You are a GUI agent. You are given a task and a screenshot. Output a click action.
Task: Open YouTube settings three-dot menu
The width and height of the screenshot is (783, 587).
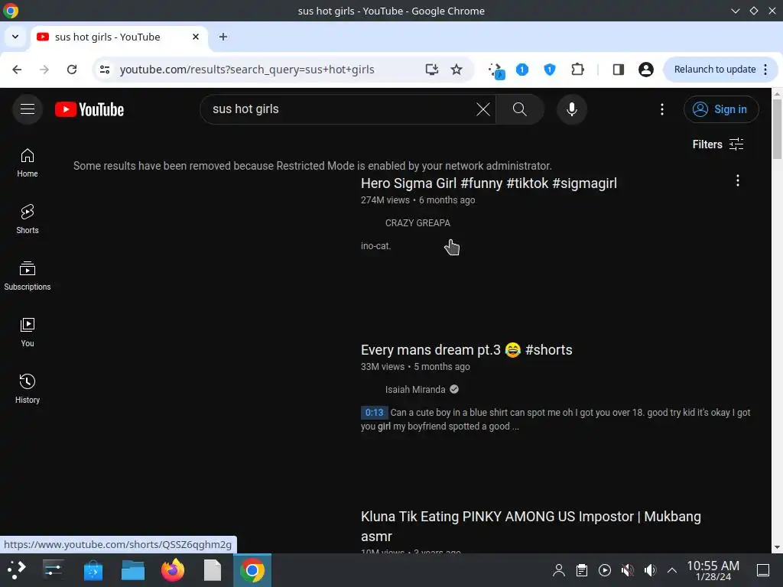coord(662,109)
